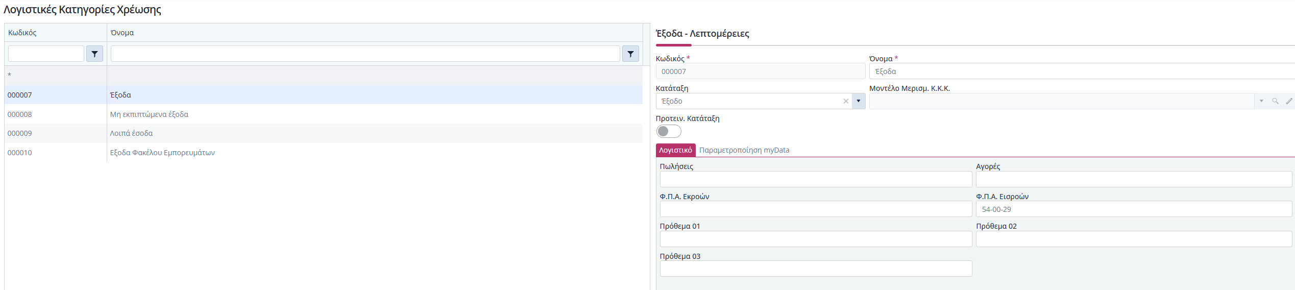Click the new row asterisk cell
The width and height of the screenshot is (1295, 290).
click(56, 75)
